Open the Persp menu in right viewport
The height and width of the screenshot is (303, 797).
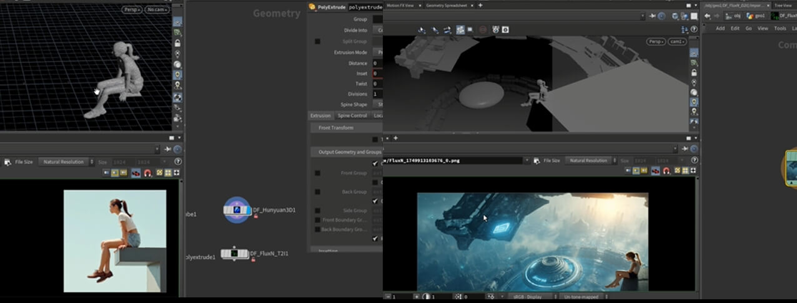tap(656, 42)
